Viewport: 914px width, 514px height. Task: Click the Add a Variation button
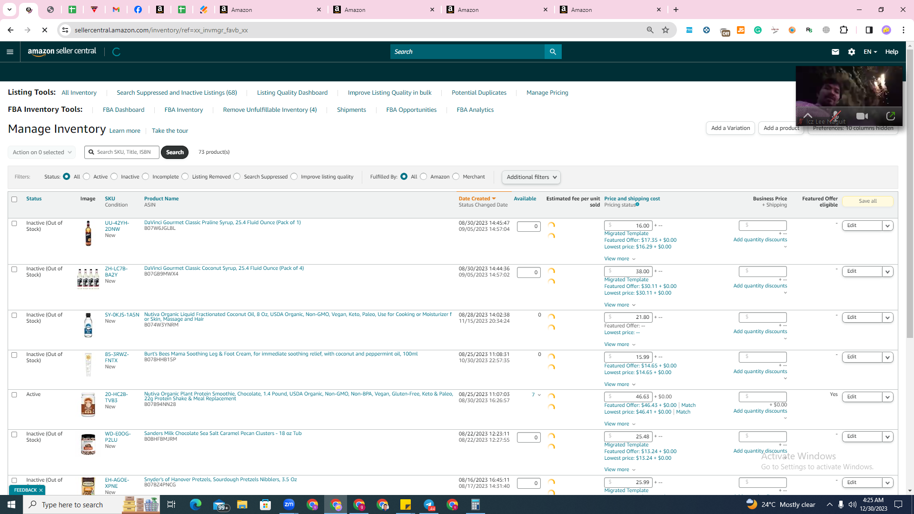[x=730, y=128]
